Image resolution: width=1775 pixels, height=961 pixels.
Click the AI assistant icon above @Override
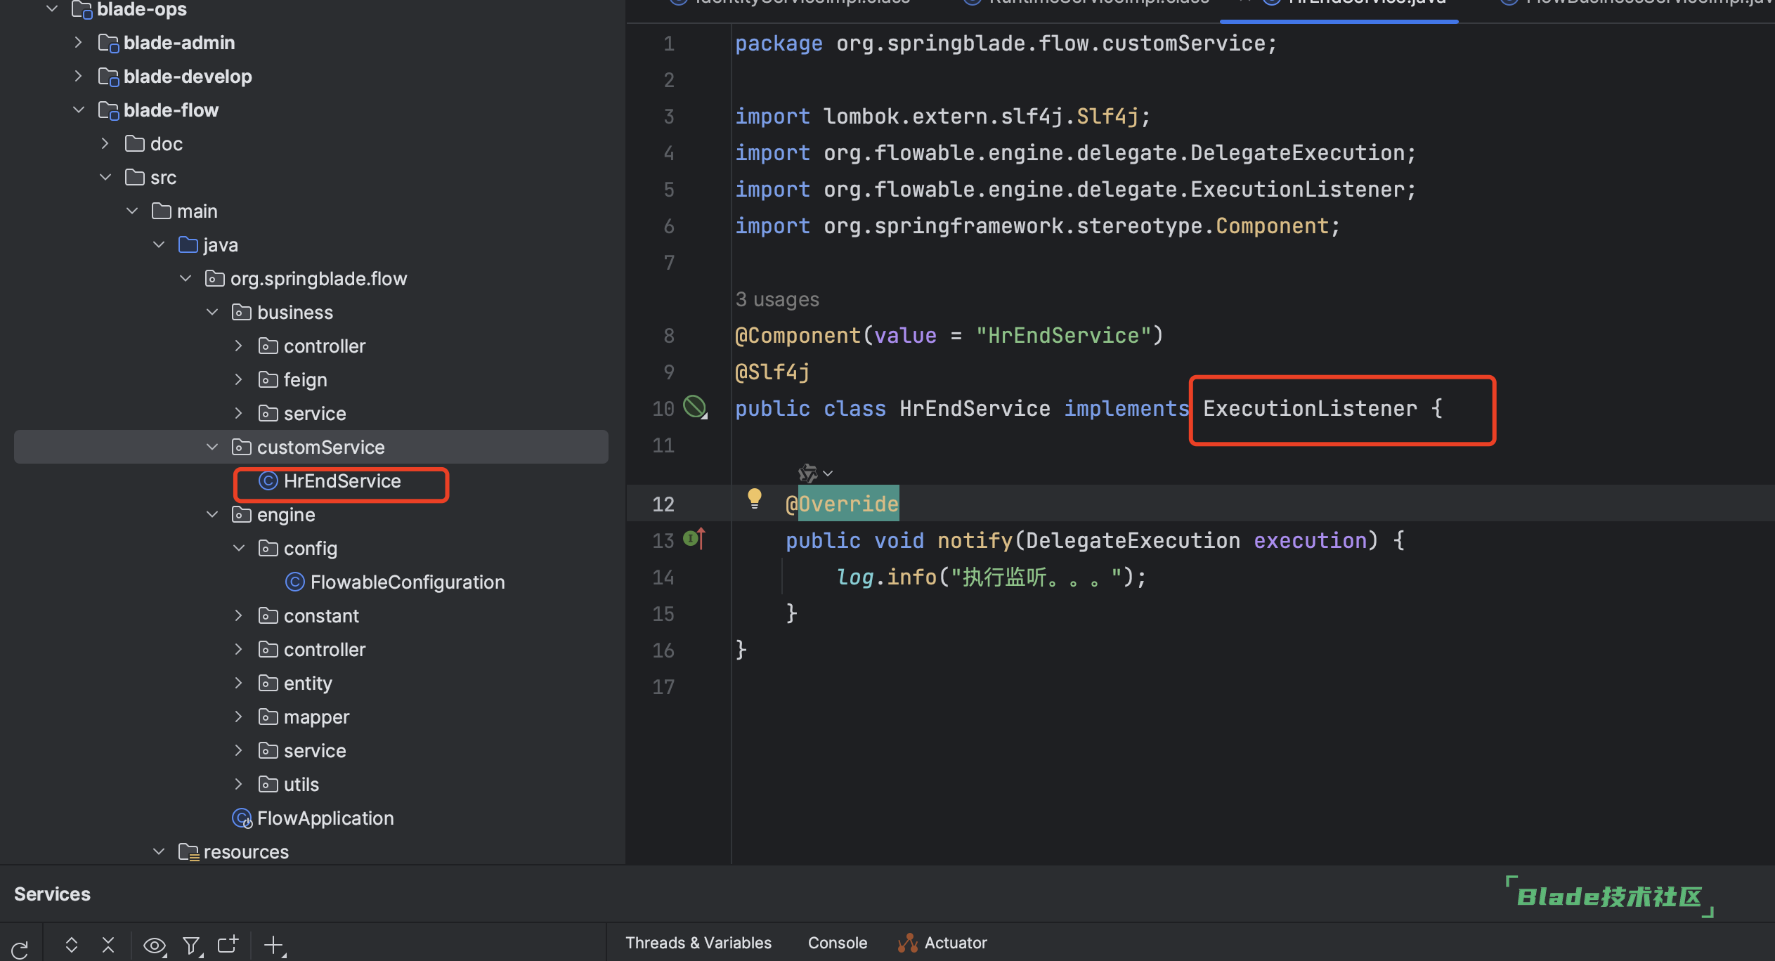click(x=807, y=473)
